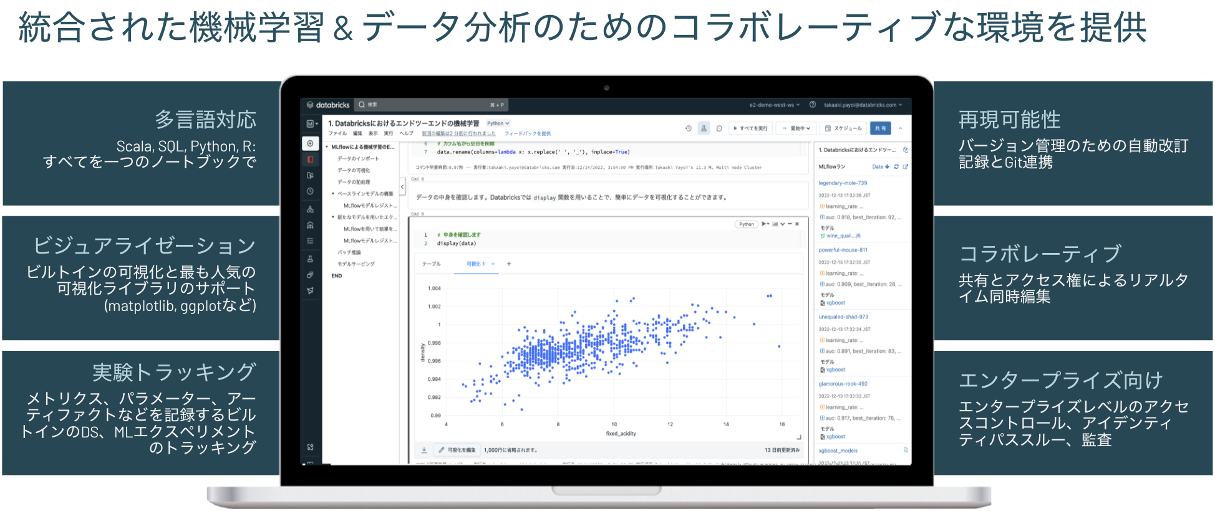Click the help question mark icon

813,105
